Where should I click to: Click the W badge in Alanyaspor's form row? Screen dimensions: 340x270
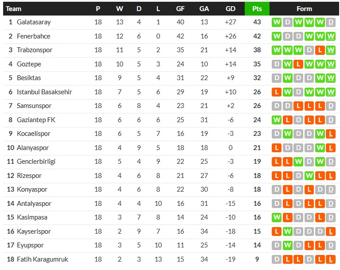[x=320, y=148]
